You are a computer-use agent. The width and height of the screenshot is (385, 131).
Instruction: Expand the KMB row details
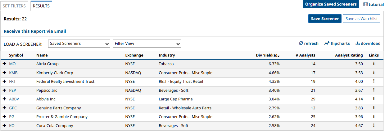click(x=4, y=73)
